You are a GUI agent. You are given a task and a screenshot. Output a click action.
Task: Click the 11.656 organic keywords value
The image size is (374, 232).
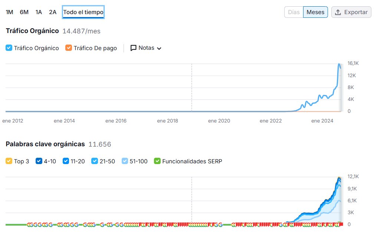(x=100, y=144)
